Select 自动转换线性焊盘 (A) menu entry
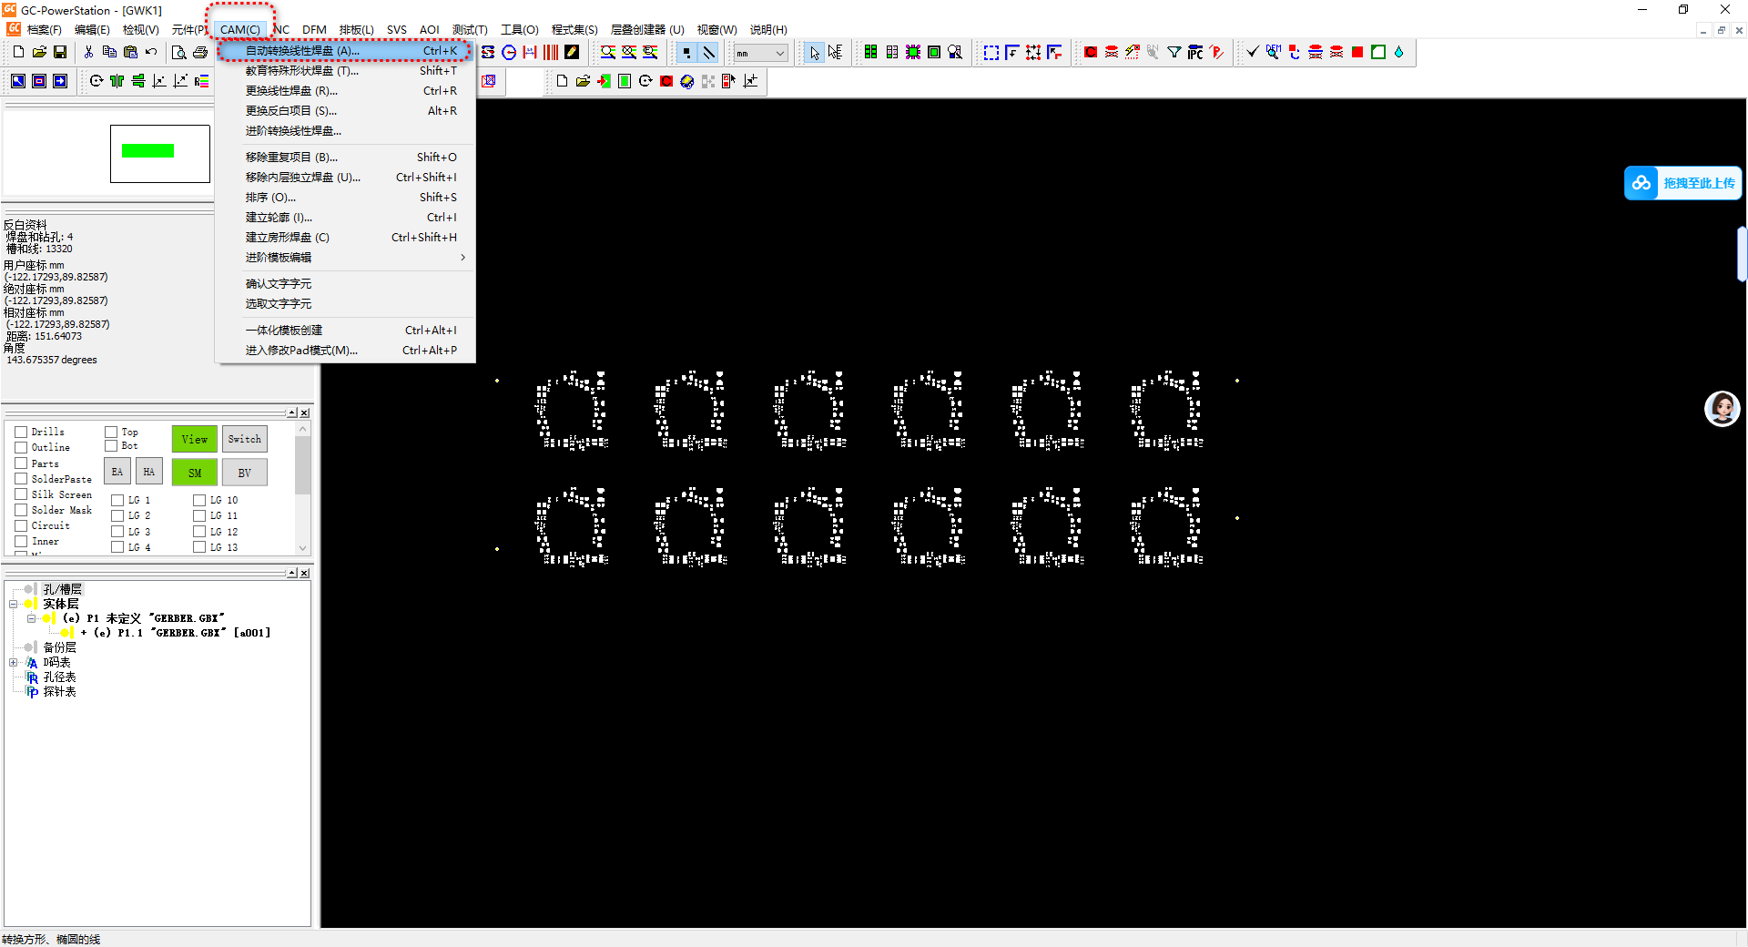The width and height of the screenshot is (1748, 947). [x=345, y=51]
